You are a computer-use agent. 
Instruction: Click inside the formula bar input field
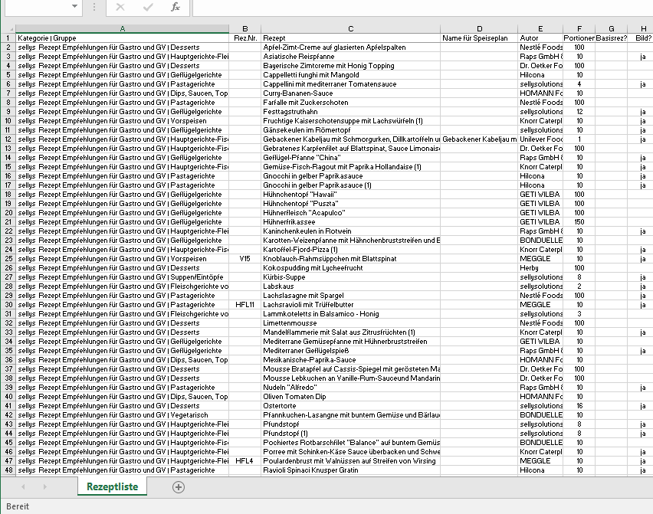point(422,7)
